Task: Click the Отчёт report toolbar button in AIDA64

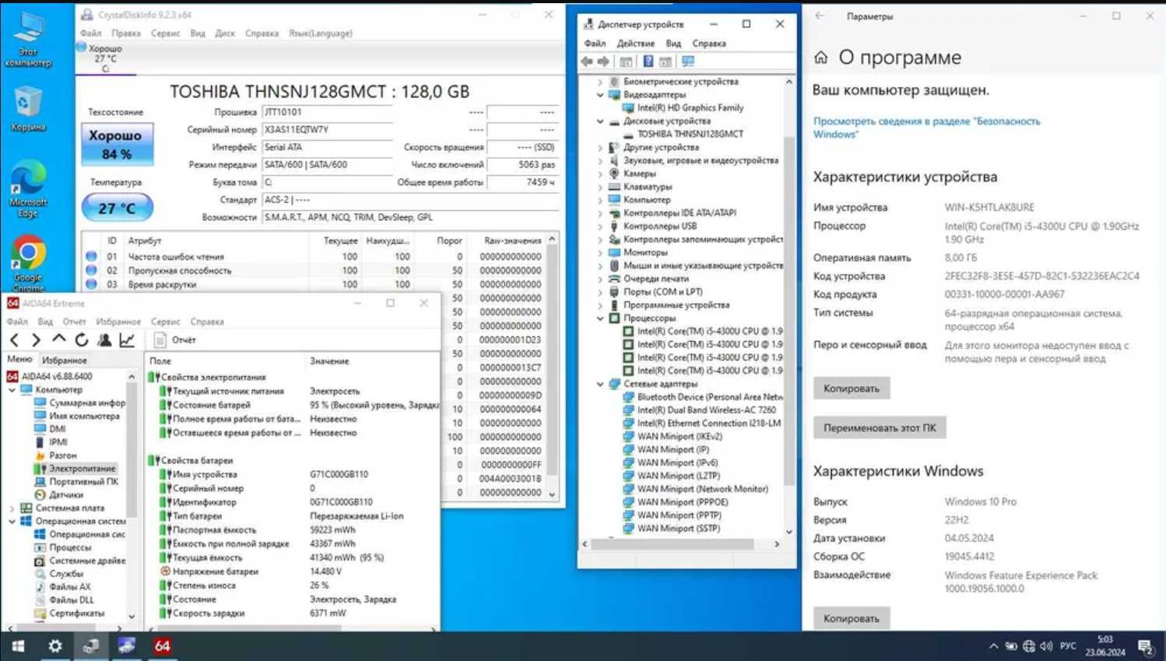Action: click(175, 339)
